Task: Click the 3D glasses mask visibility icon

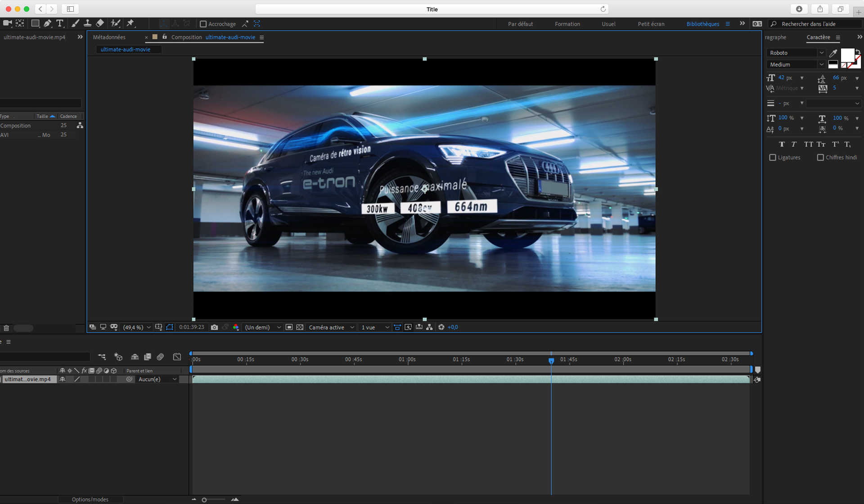Action: [x=114, y=327]
